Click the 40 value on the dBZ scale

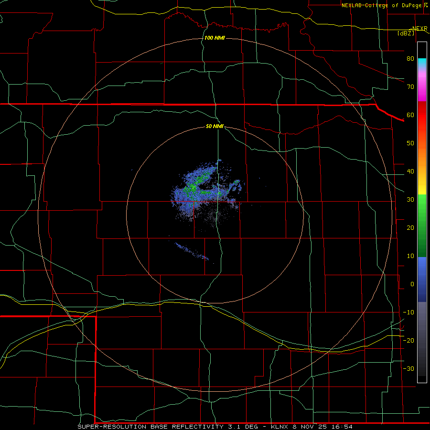tap(410, 172)
